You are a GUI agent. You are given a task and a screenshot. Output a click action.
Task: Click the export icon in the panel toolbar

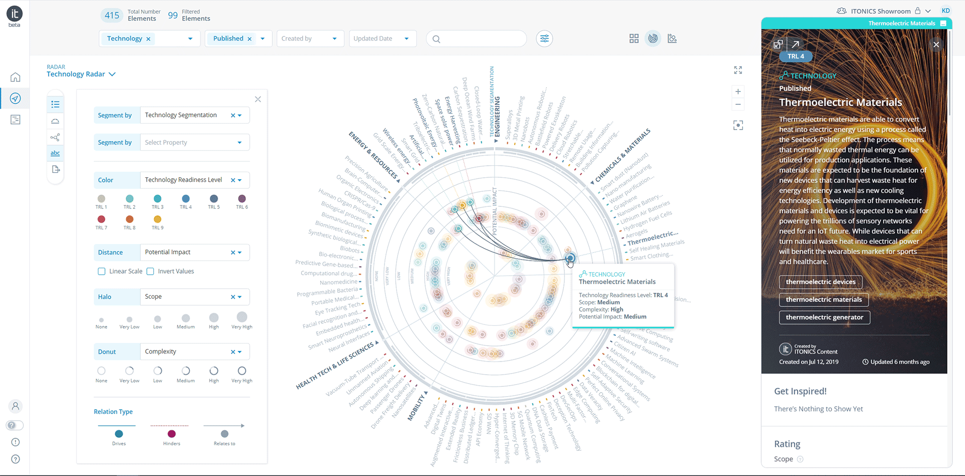point(55,169)
